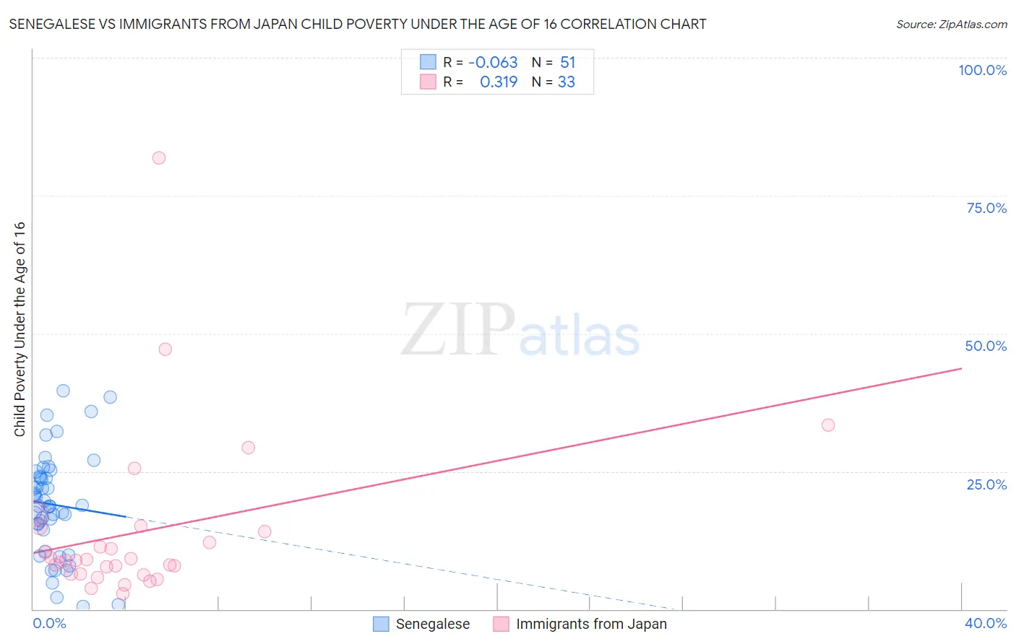Click the 75.0% y-axis label
The image size is (1016, 644).
986,208
